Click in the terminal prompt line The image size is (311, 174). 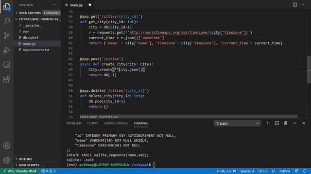click(x=111, y=165)
